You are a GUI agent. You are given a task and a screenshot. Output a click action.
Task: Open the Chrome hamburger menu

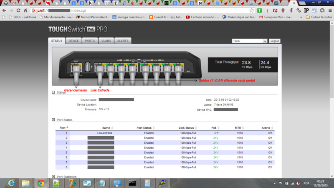(330, 10)
